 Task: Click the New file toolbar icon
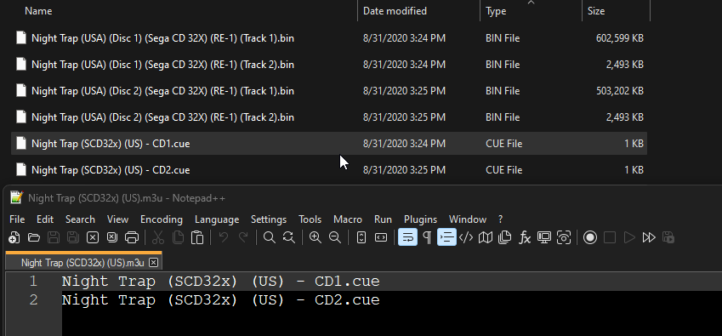click(x=14, y=237)
